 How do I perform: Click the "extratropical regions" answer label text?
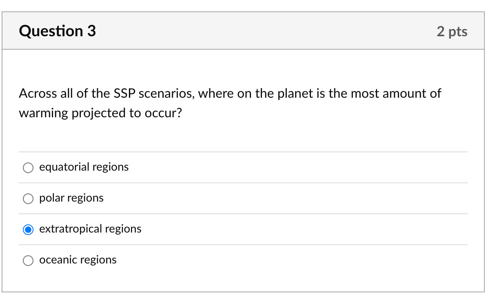click(x=90, y=229)
